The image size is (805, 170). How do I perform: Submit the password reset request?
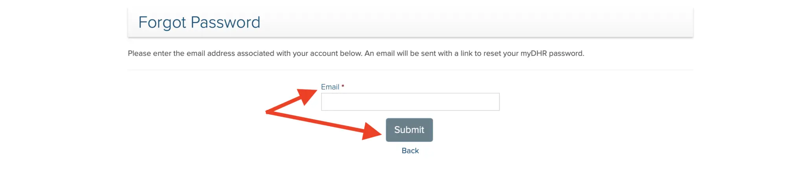point(409,130)
